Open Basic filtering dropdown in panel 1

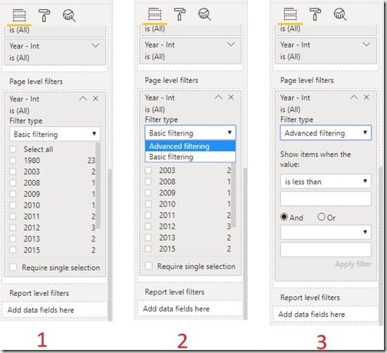click(x=55, y=134)
